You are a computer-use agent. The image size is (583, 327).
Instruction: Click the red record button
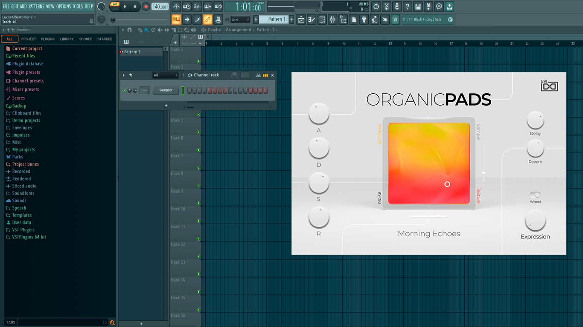(x=146, y=6)
